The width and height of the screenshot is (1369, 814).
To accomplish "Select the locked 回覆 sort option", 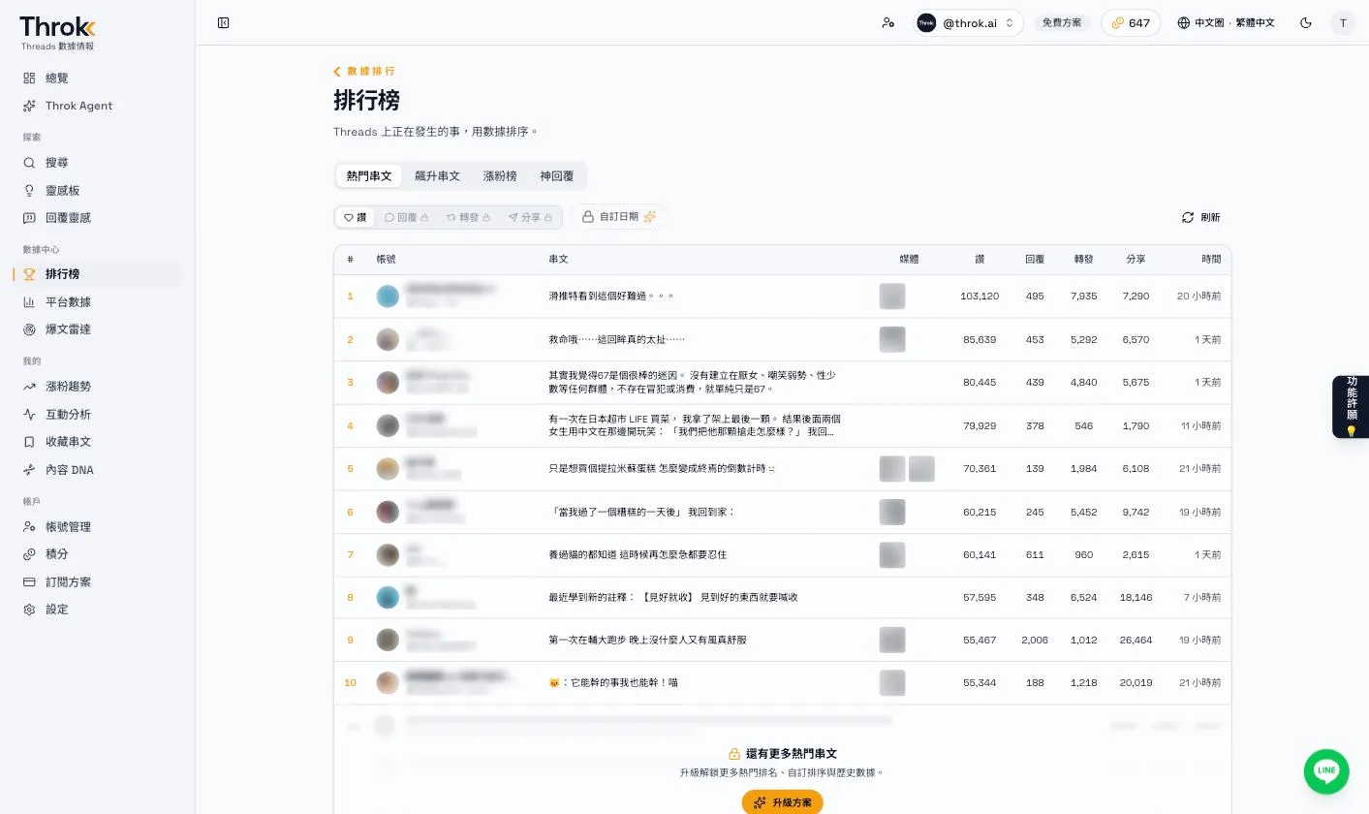I will pos(406,217).
